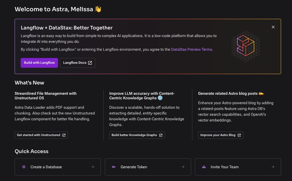Click external-link icon on Langflow Docs

(x=90, y=63)
